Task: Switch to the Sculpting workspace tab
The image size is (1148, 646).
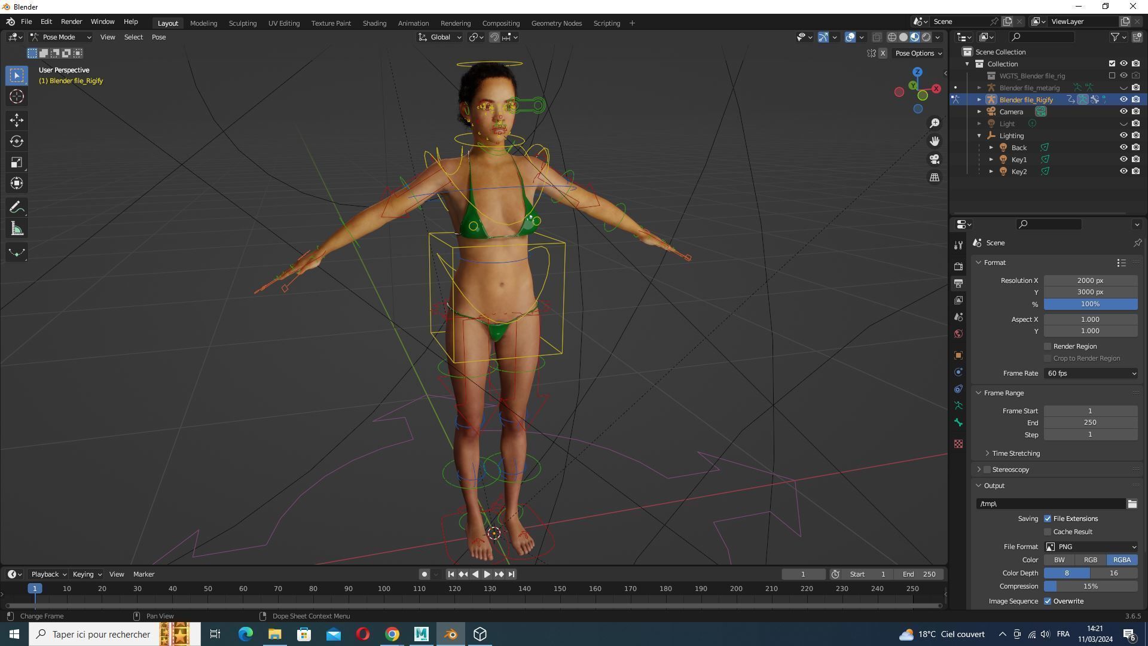Action: coord(242,23)
